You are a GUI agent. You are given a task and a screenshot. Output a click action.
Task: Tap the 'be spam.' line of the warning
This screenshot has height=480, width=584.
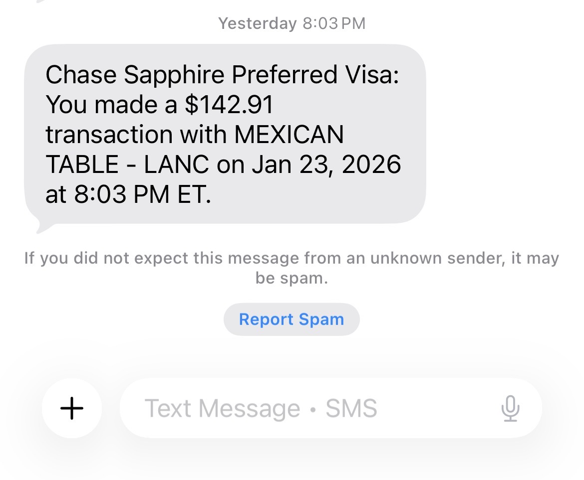(x=292, y=278)
